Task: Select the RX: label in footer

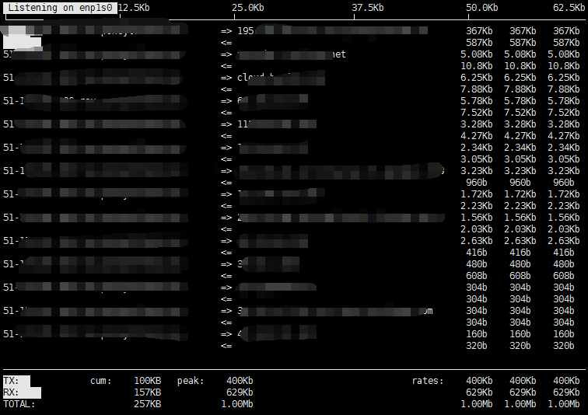Action: [x=12, y=392]
